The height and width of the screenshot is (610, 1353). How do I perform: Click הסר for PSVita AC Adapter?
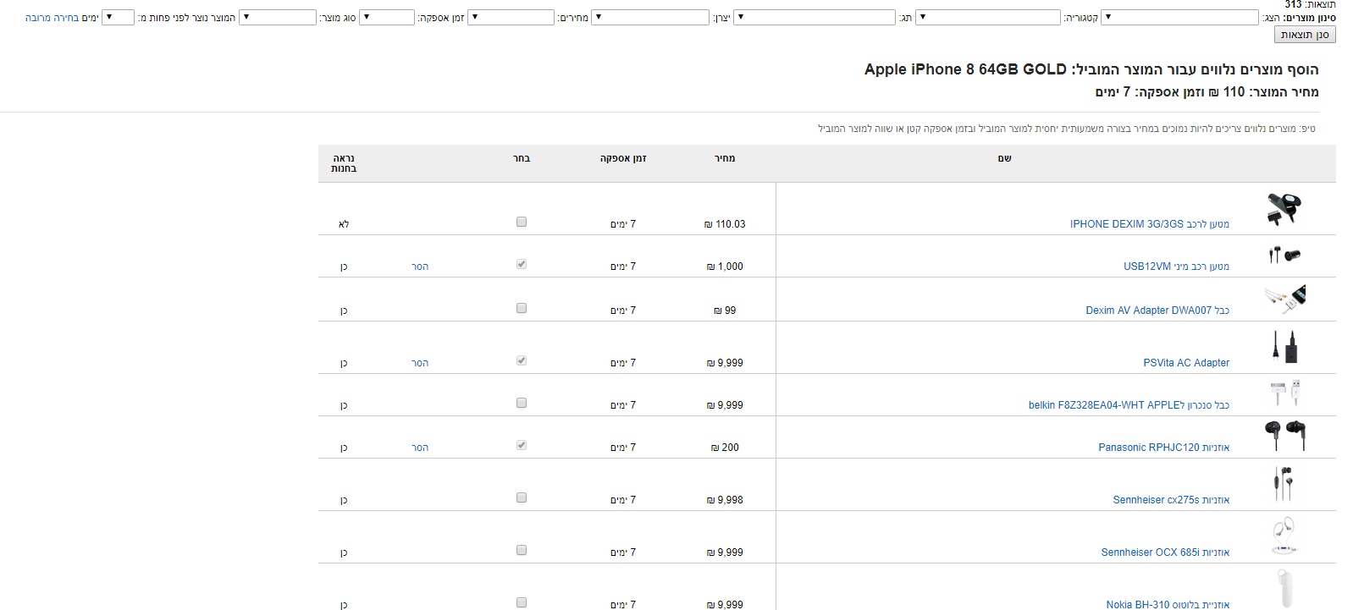click(x=420, y=363)
